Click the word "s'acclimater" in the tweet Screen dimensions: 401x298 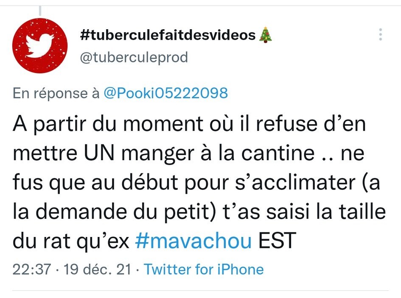pos(295,182)
